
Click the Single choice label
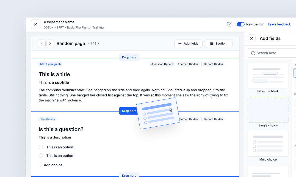click(268, 125)
